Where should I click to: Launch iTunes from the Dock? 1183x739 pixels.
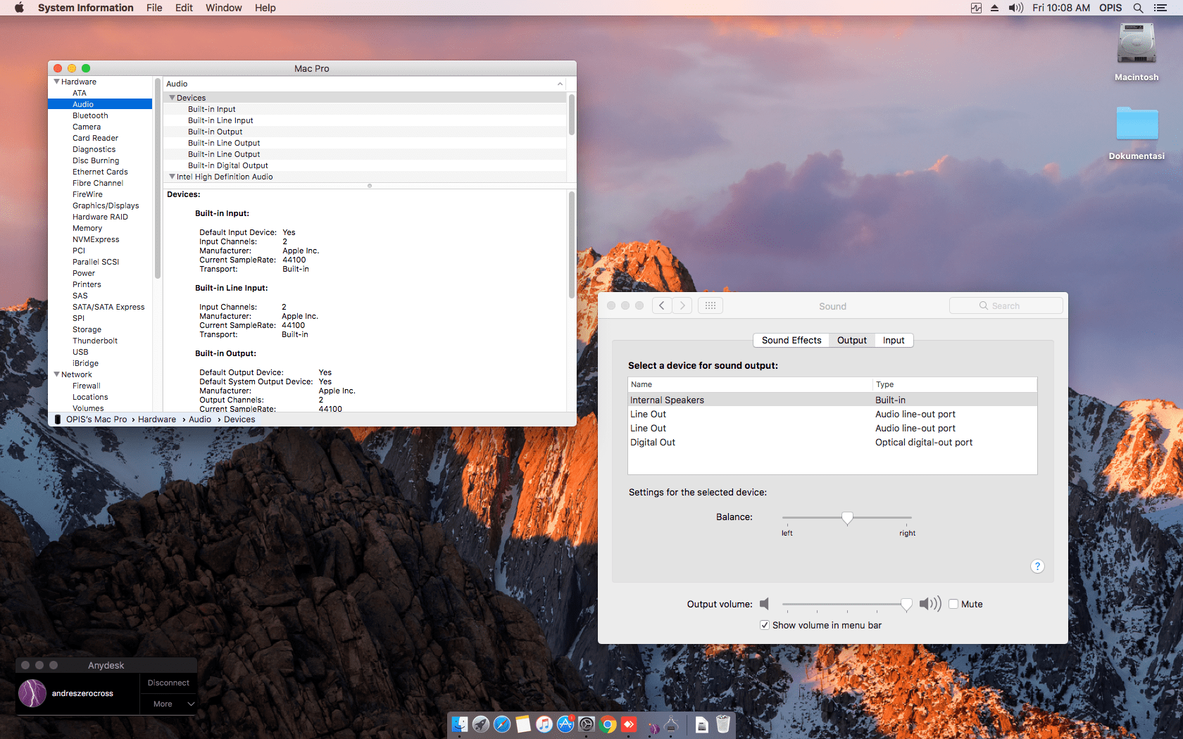(x=544, y=724)
